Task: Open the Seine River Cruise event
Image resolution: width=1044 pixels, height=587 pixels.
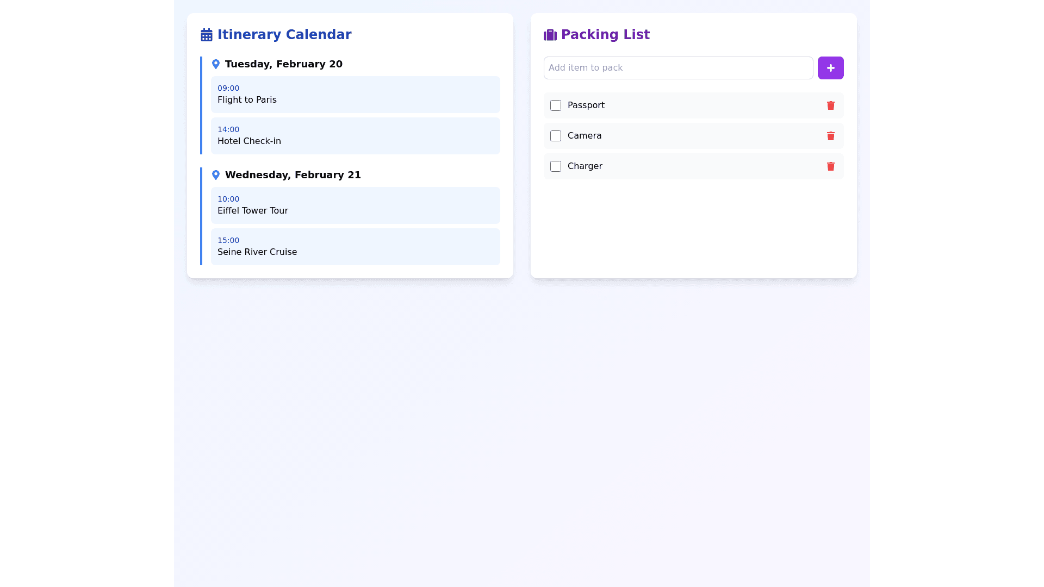Action: pyautogui.click(x=355, y=247)
